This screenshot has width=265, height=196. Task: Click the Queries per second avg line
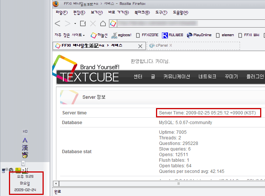coord(191,171)
